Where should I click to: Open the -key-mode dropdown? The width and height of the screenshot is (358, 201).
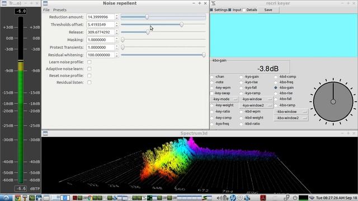(x=224, y=99)
